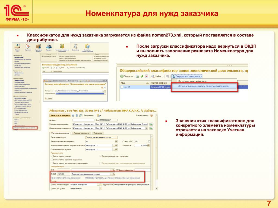This screenshot has height=208, width=278.
Task: Click the help icon in Загрузка классификатора dialog
Action: point(102,87)
